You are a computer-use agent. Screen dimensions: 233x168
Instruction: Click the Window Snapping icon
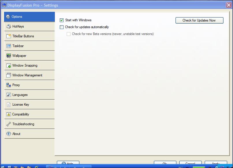pyautogui.click(x=8, y=65)
